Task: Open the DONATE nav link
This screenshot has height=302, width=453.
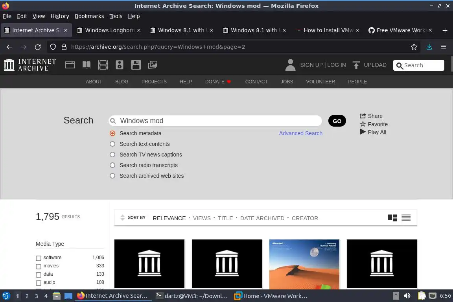Action: [x=218, y=82]
